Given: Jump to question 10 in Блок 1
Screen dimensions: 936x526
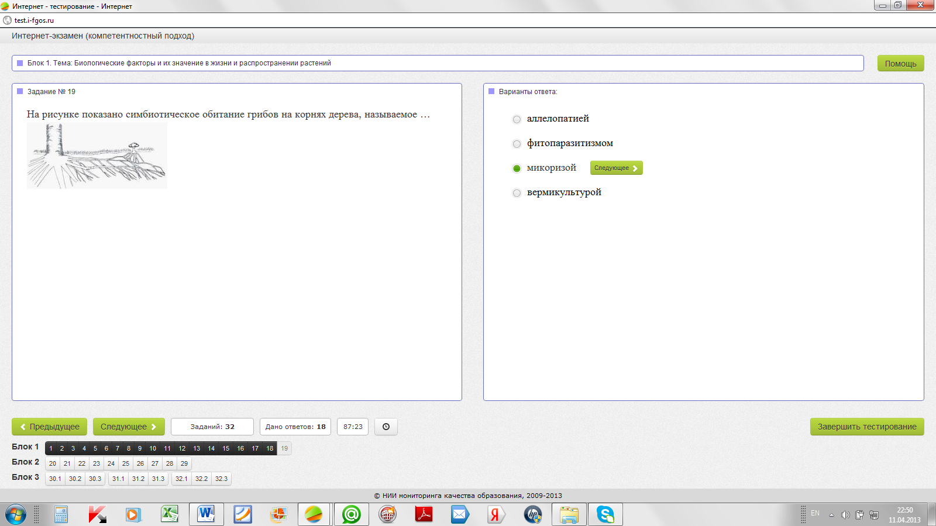Looking at the screenshot, I should pyautogui.click(x=153, y=448).
